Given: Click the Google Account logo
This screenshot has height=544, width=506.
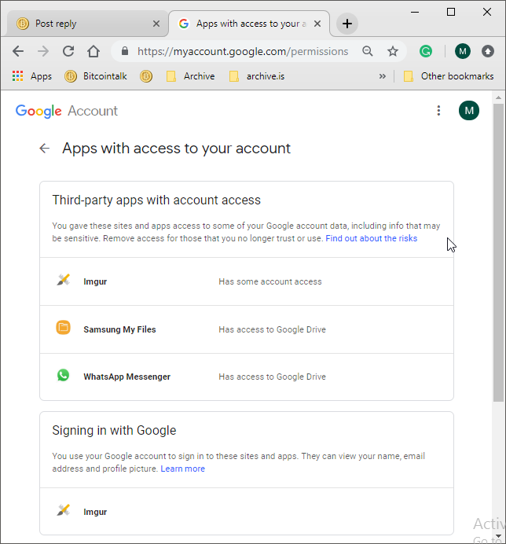Looking at the screenshot, I should [67, 111].
